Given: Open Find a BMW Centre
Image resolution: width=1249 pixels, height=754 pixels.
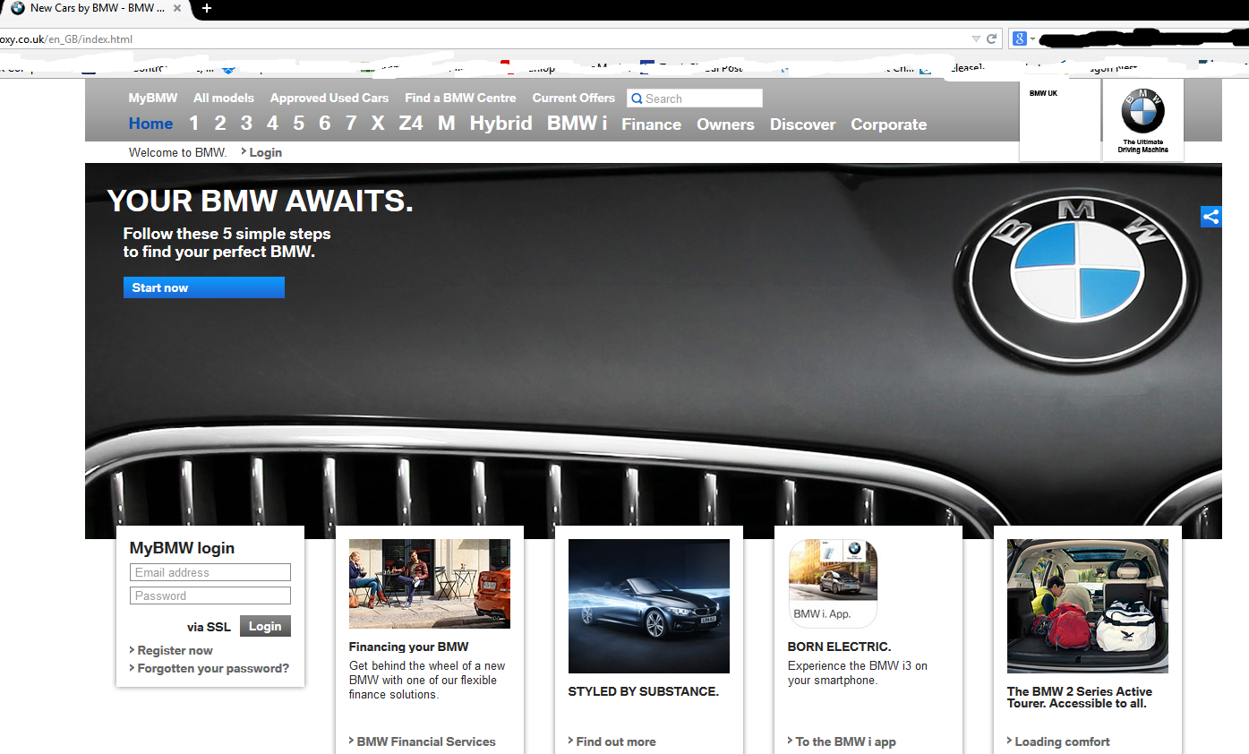Looking at the screenshot, I should (x=460, y=98).
